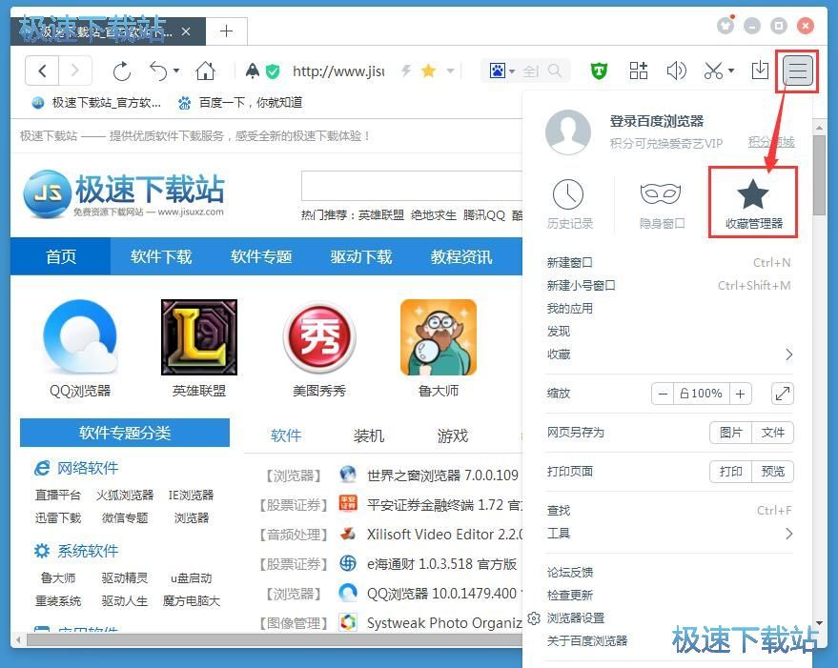Image resolution: width=838 pixels, height=668 pixels.
Task: Click the vertical scrollbar thumb
Action: pos(819,174)
